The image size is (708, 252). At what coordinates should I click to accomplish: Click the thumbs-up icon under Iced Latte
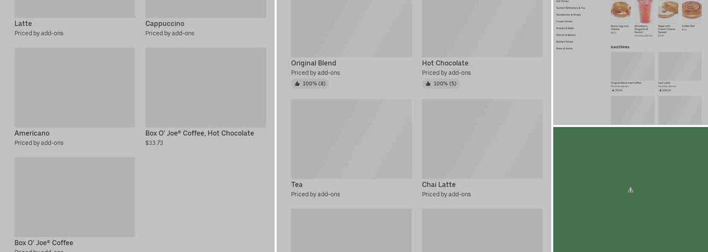[660, 90]
